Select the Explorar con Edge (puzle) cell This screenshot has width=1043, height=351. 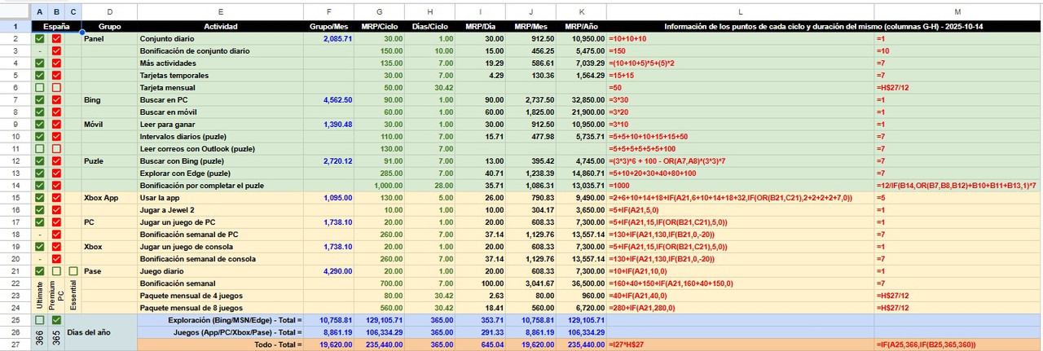220,173
